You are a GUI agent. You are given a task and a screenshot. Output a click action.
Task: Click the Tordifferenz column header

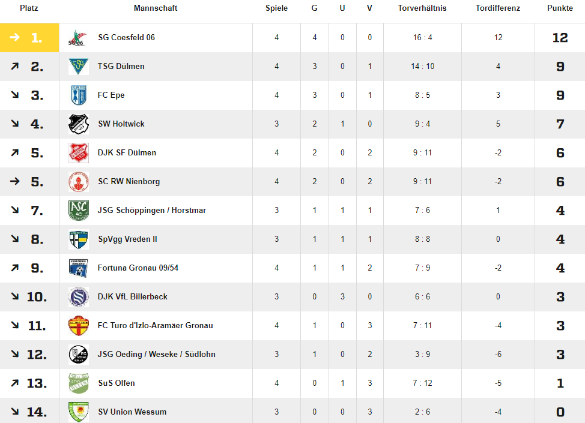498,8
